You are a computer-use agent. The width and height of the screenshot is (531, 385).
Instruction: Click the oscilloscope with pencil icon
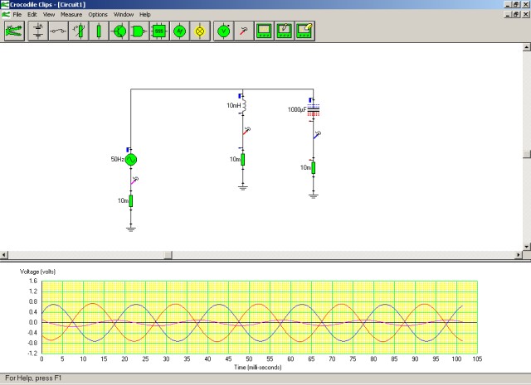point(285,31)
